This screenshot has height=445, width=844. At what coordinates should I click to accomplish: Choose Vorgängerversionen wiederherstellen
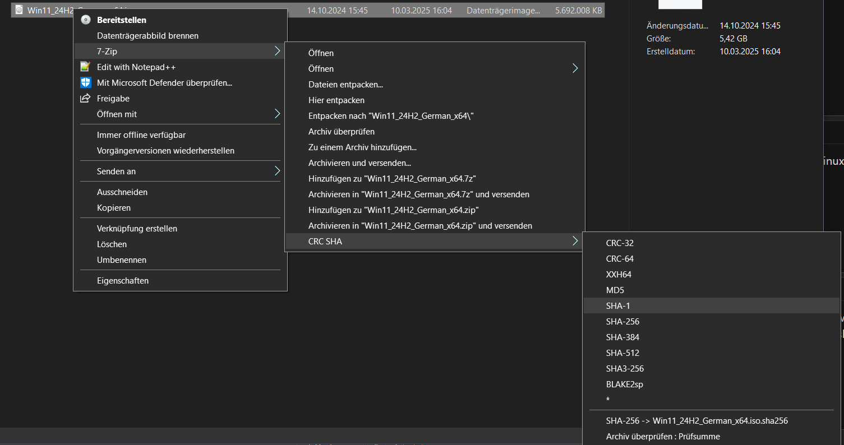(180, 151)
